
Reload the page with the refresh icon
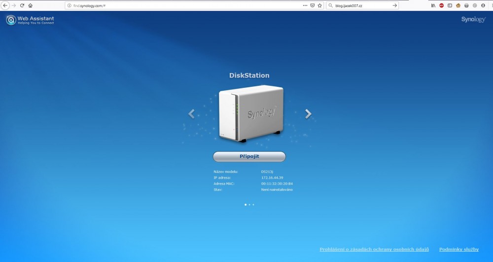coord(22,5)
